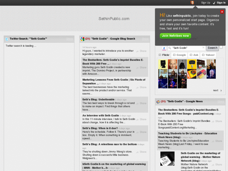Click the user avatar icon in top bar
This screenshot has width=228, height=171.
(x=192, y=3)
